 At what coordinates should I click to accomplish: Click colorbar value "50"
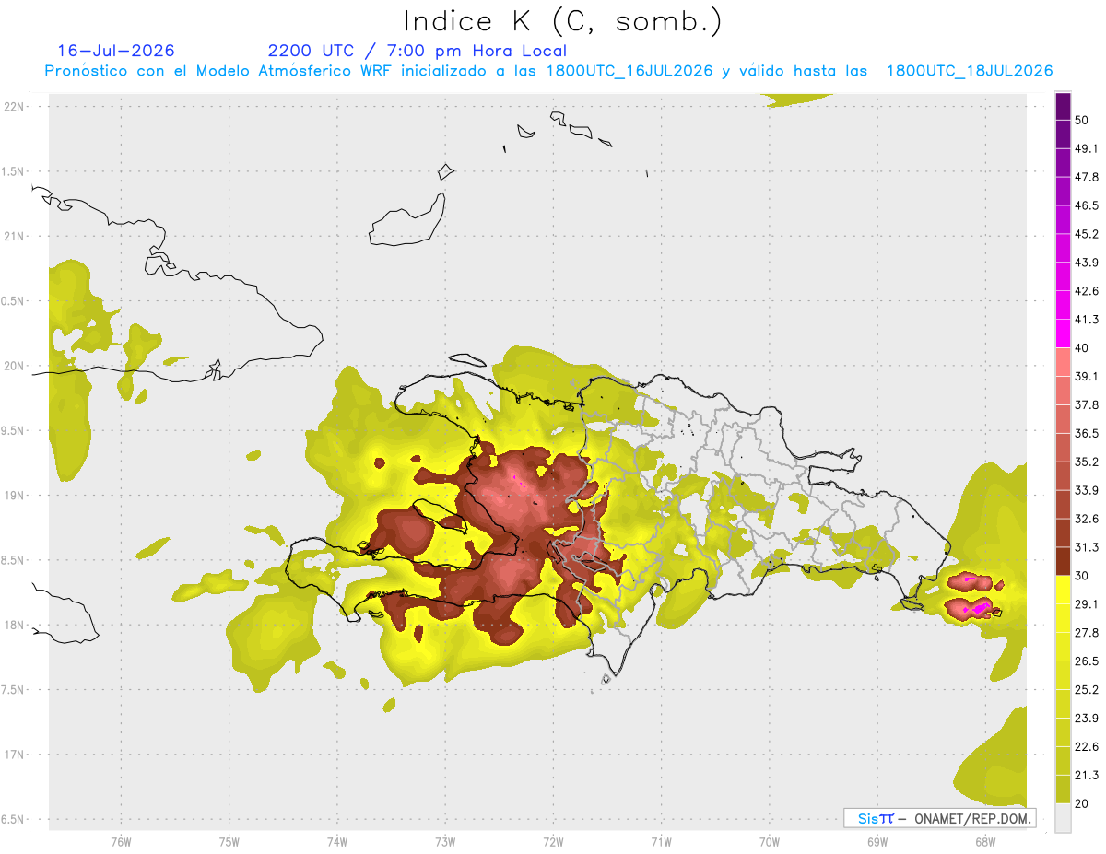1083,121
